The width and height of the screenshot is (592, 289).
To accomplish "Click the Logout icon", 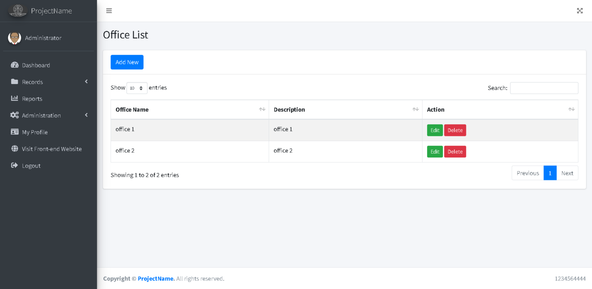I will click(14, 165).
